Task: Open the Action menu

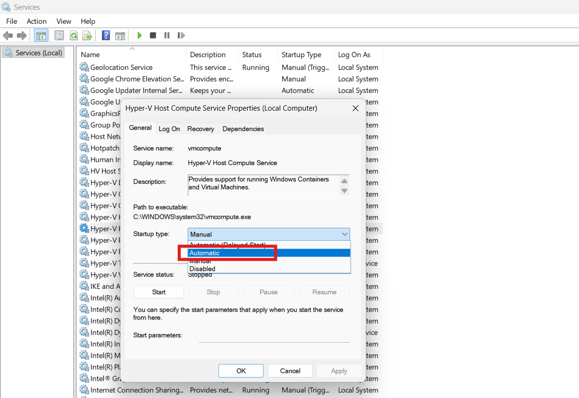Action: tap(36, 21)
